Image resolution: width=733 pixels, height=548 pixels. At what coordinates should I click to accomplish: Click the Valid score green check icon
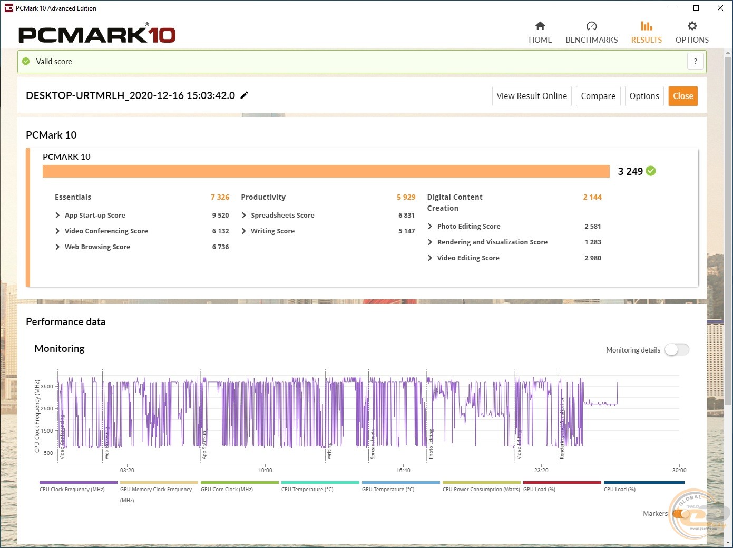coord(26,62)
